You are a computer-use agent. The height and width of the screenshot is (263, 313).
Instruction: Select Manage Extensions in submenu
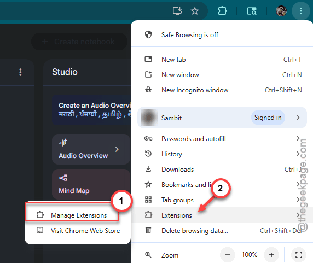(78, 215)
